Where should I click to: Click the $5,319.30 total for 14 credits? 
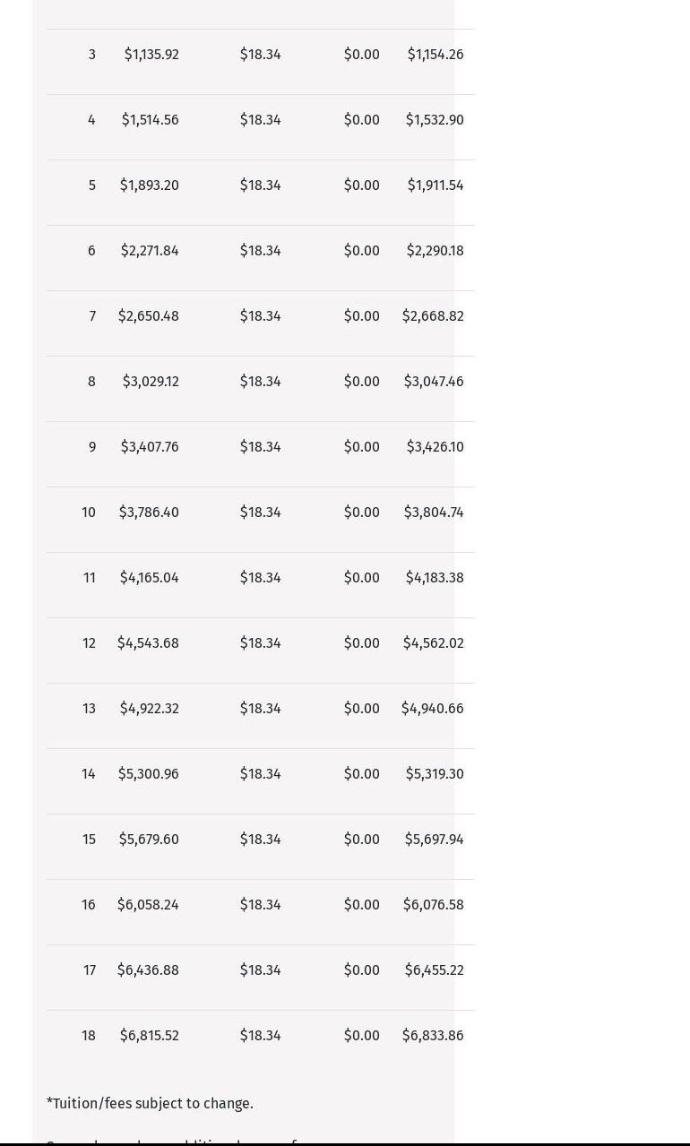point(435,774)
